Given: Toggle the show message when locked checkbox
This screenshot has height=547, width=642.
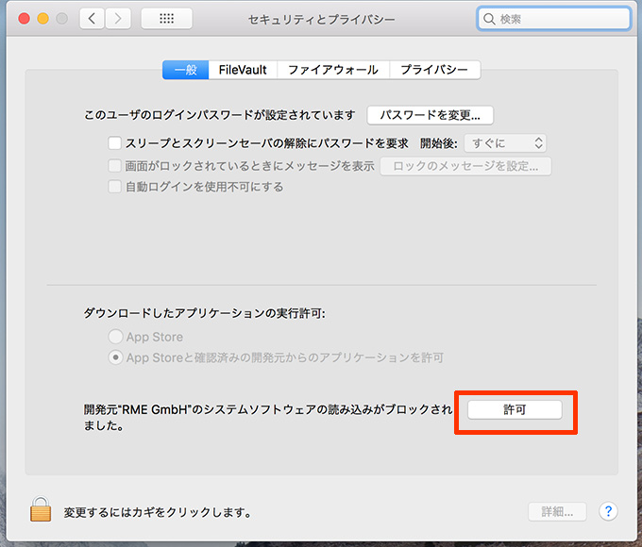Looking at the screenshot, I should [x=115, y=166].
